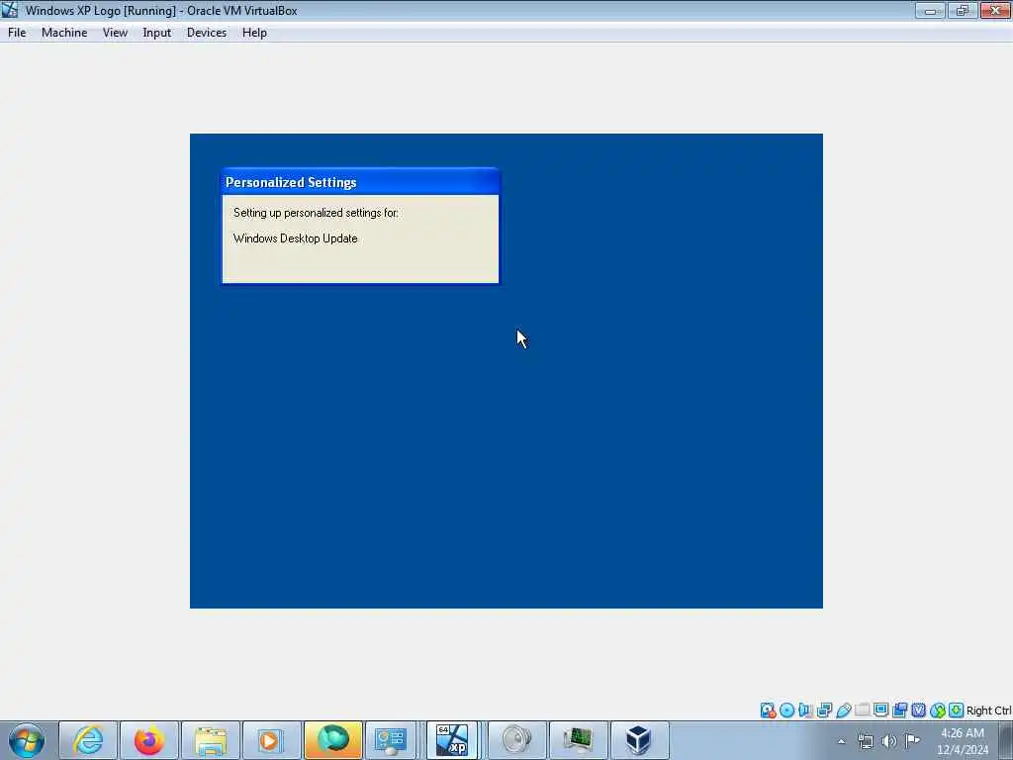Open the control panel style taskbar icon

pyautogui.click(x=392, y=740)
